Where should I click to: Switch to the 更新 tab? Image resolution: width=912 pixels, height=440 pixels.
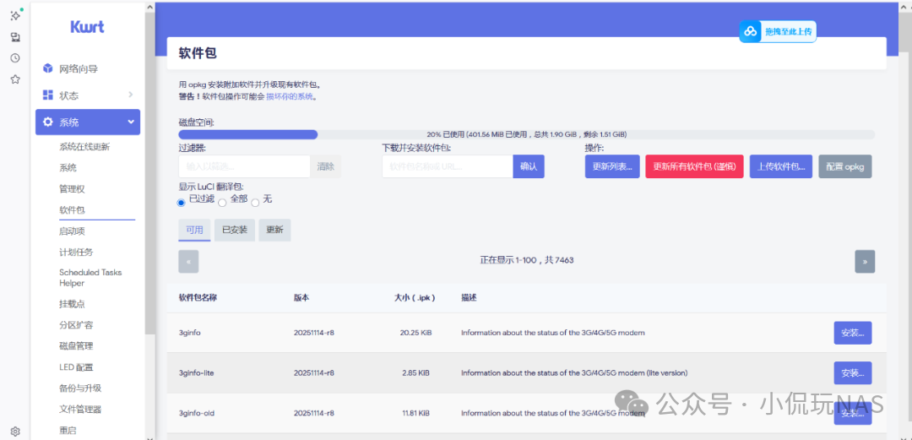coord(274,230)
